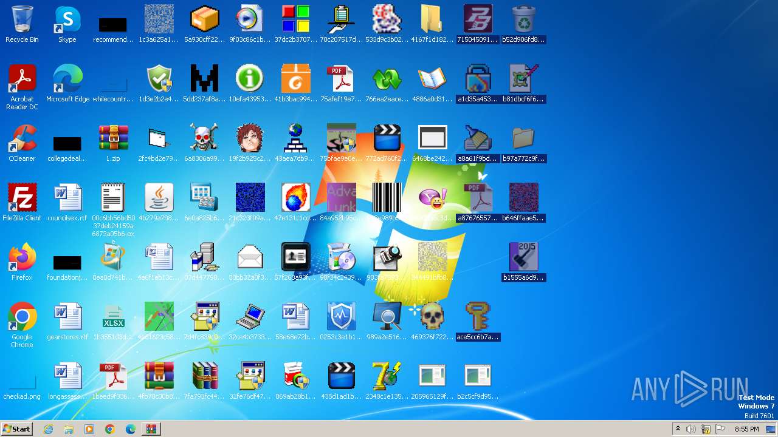
Task: Open Edge pinned on the taskbar
Action: pos(131,429)
